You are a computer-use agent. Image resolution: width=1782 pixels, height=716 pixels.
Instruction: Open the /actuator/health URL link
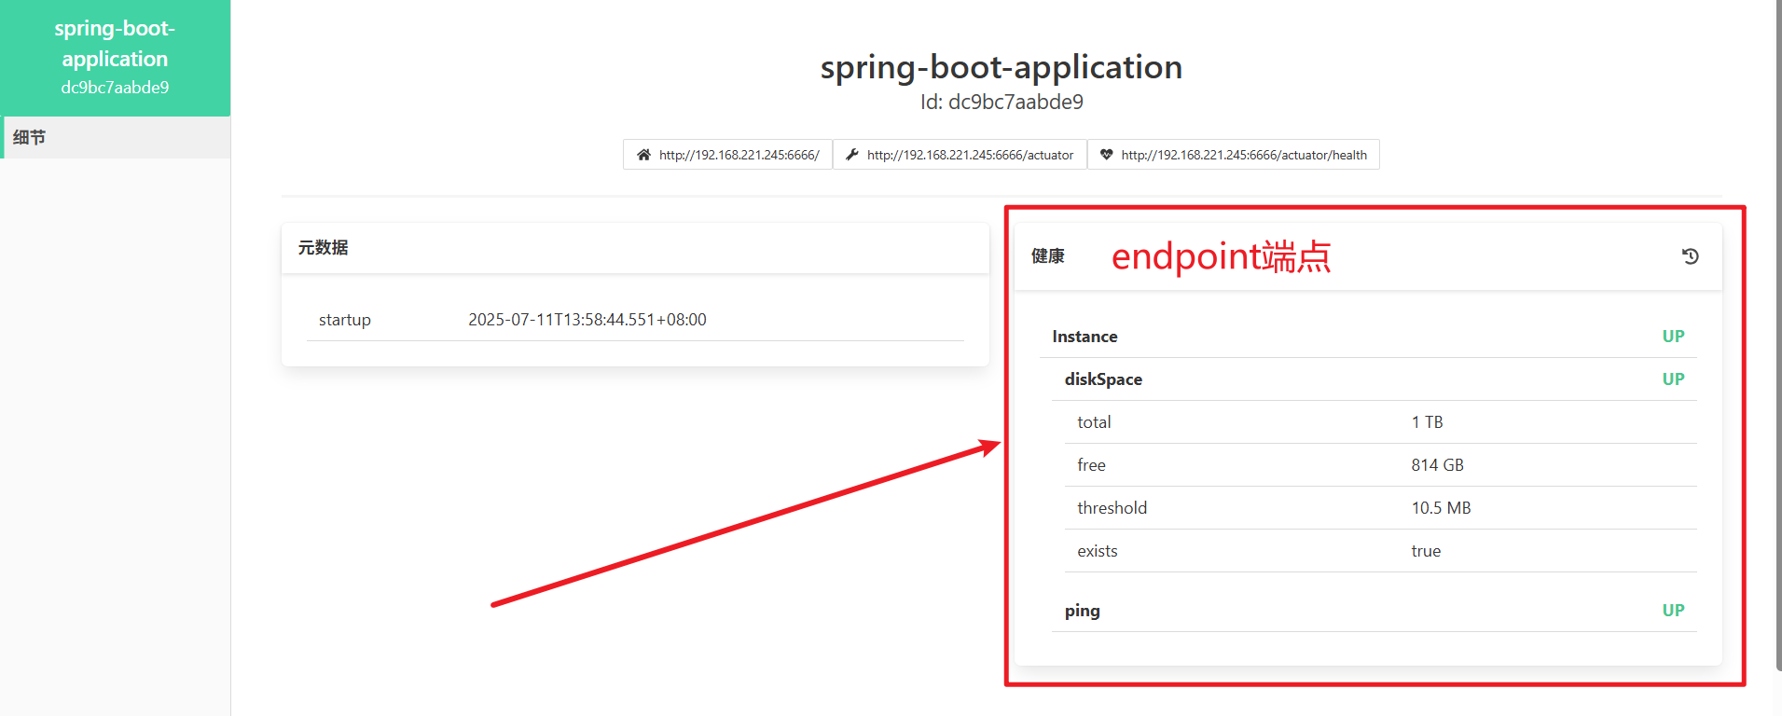tap(1233, 155)
